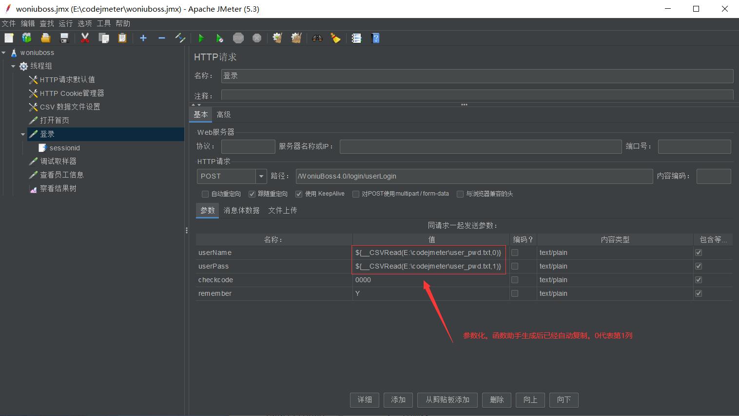Cut selected element with scissors icon
Viewport: 739px width, 416px height.
point(85,38)
